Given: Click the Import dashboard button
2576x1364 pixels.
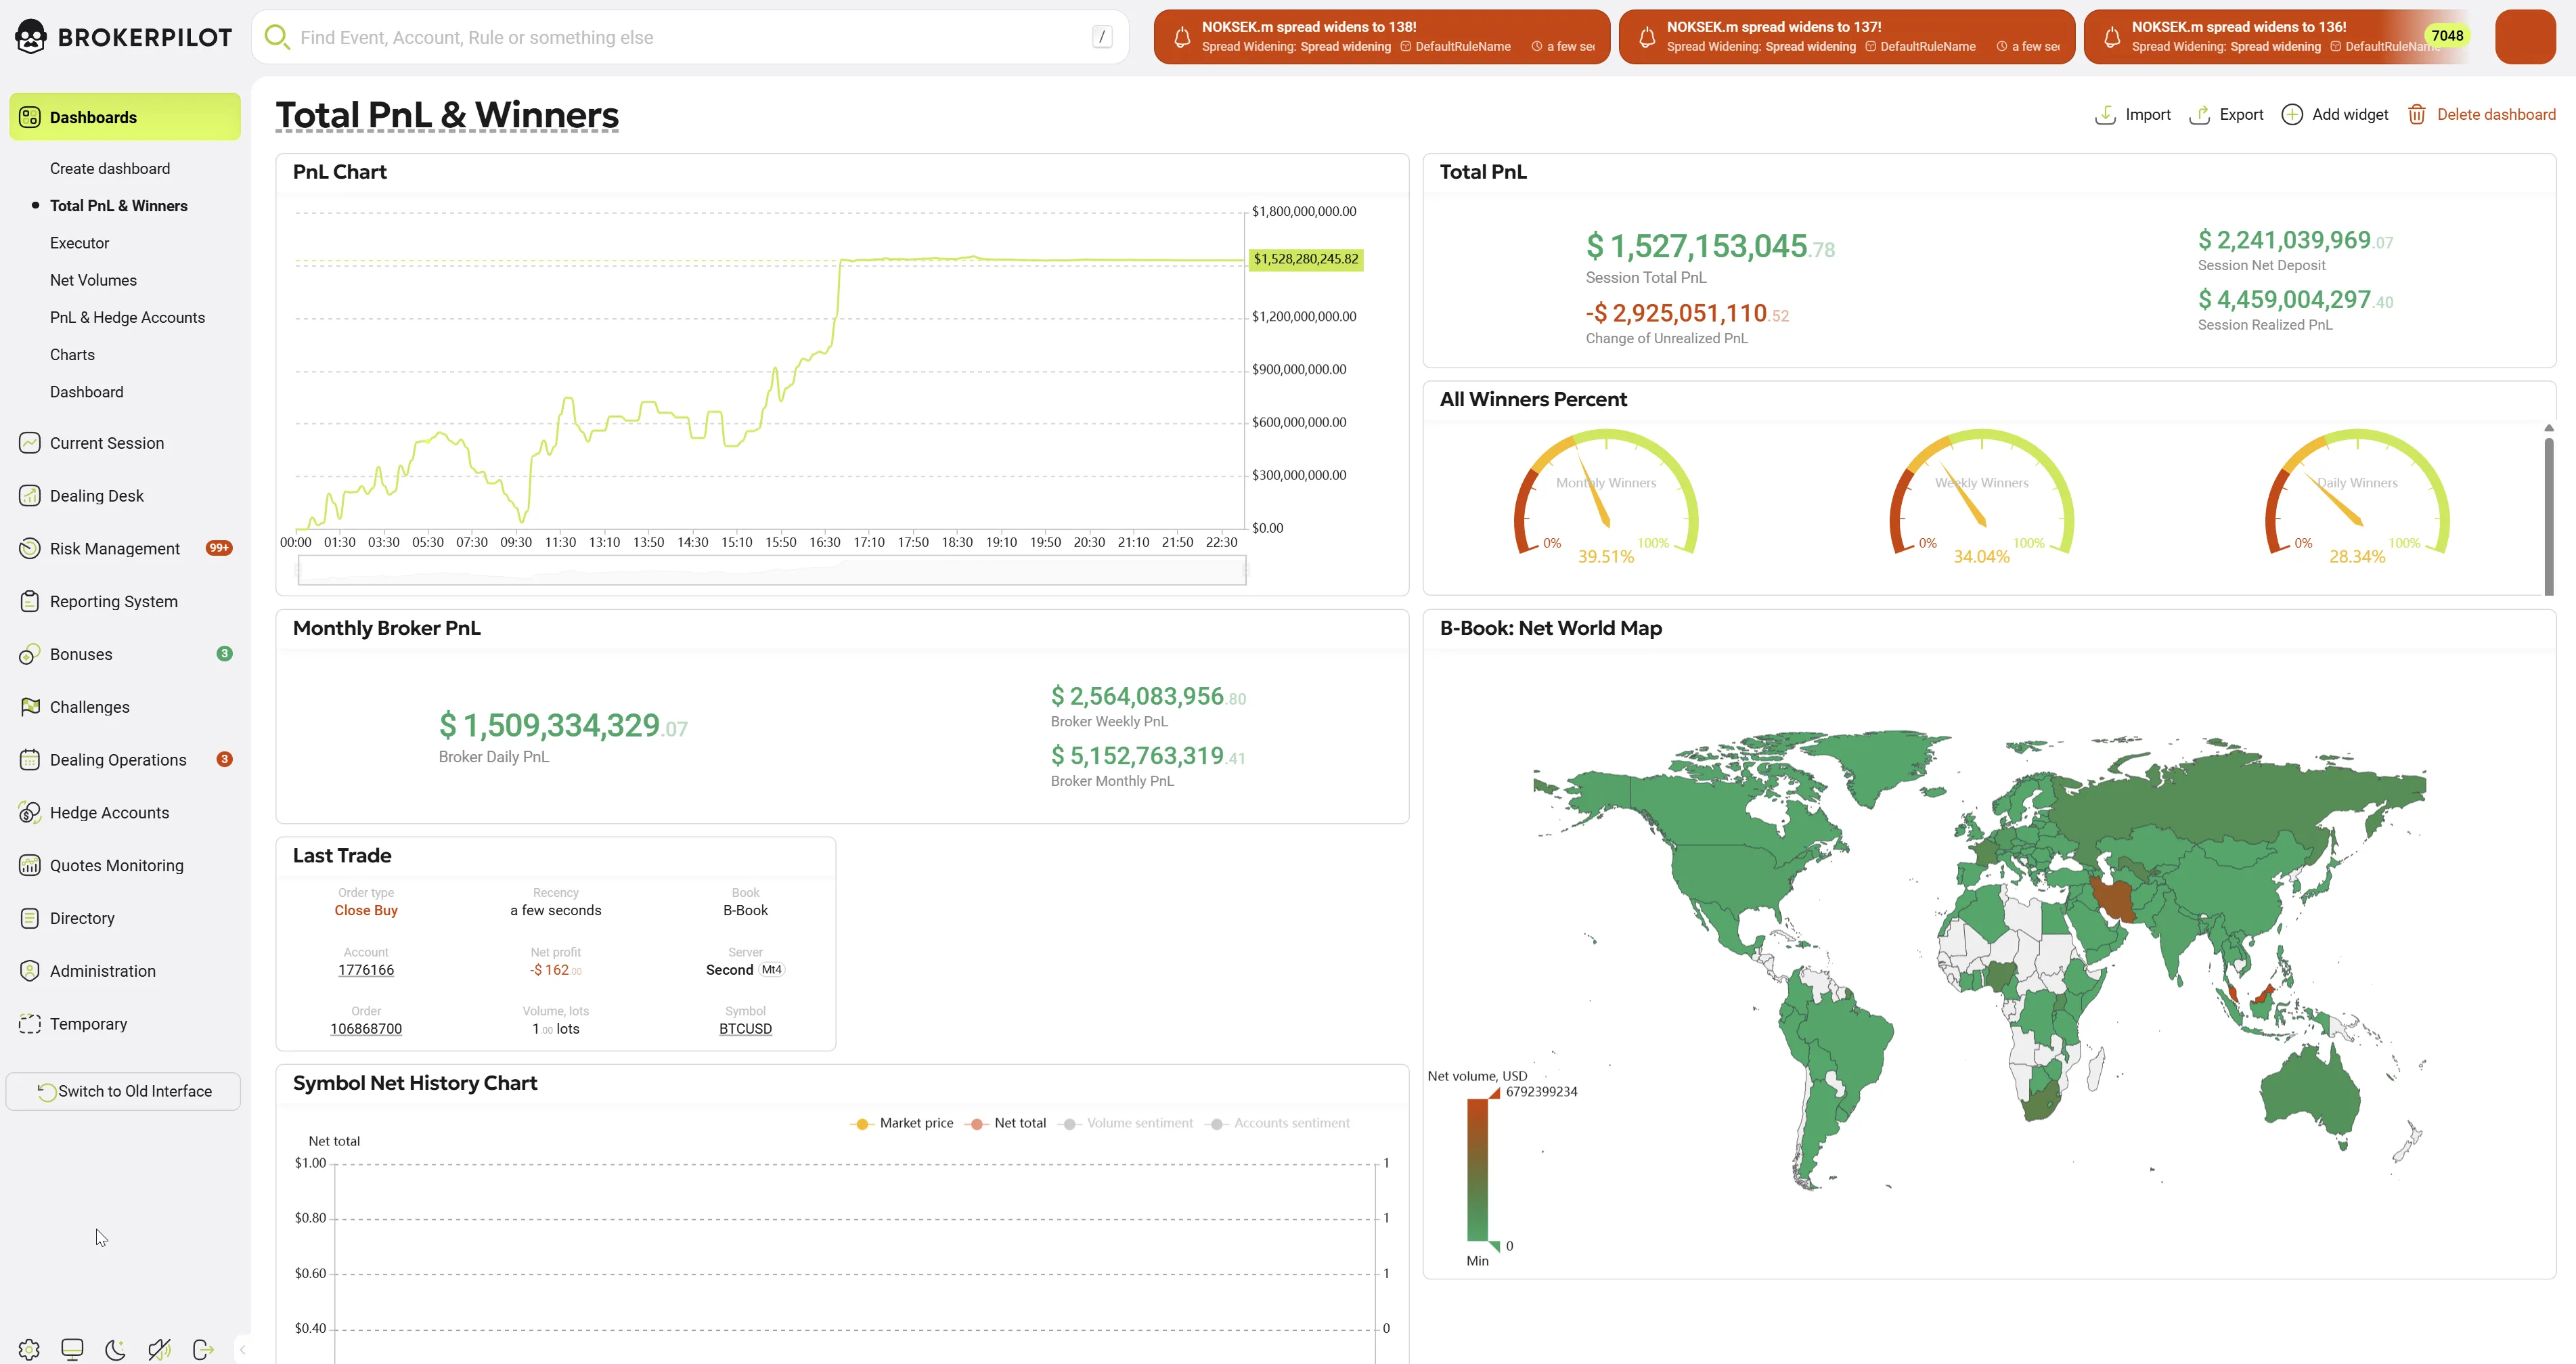Looking at the screenshot, I should click(2132, 115).
